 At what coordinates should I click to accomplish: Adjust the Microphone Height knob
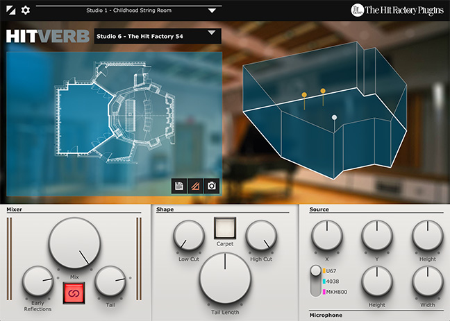tap(377, 281)
